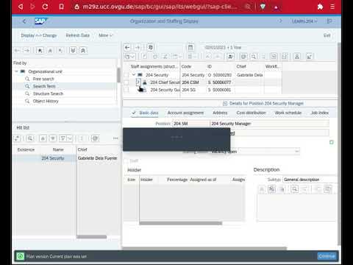Viewport: 353px width, 265px height.
Task: Click the Refresh Data button
Action: (77, 35)
